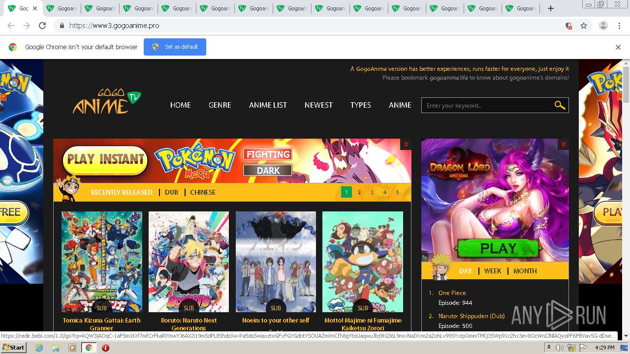Click green PLAY button on Dragon Lord ad
This screenshot has width=630, height=354.
click(498, 249)
